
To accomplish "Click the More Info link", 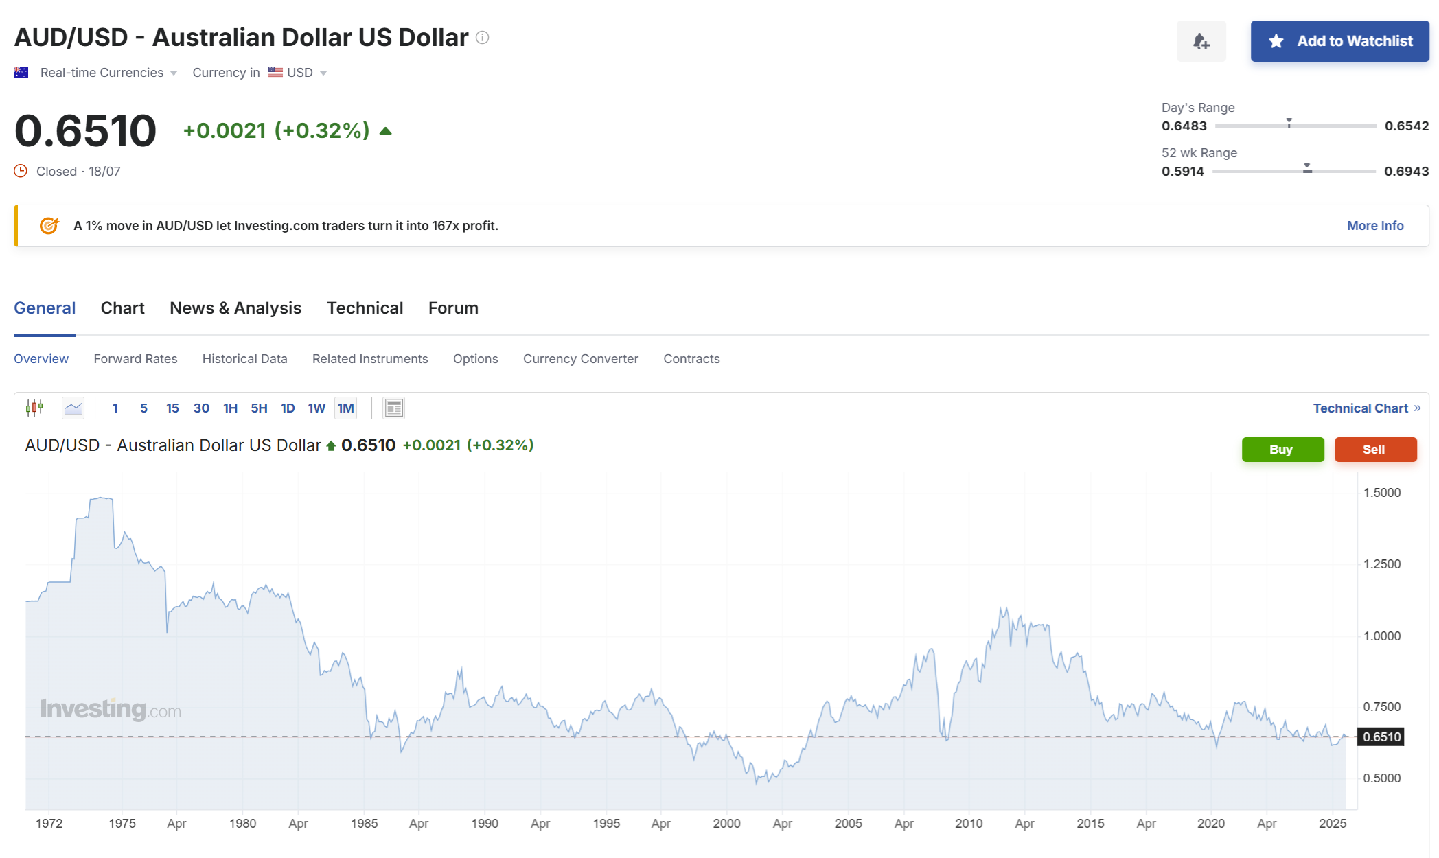I will click(1374, 225).
